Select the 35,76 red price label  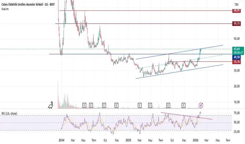236,62
